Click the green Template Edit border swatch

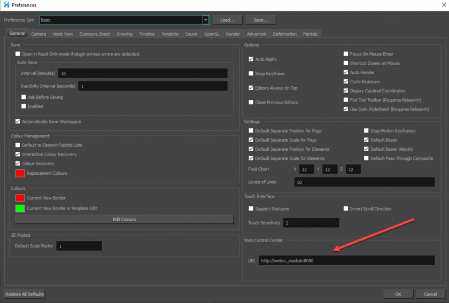[x=20, y=208]
